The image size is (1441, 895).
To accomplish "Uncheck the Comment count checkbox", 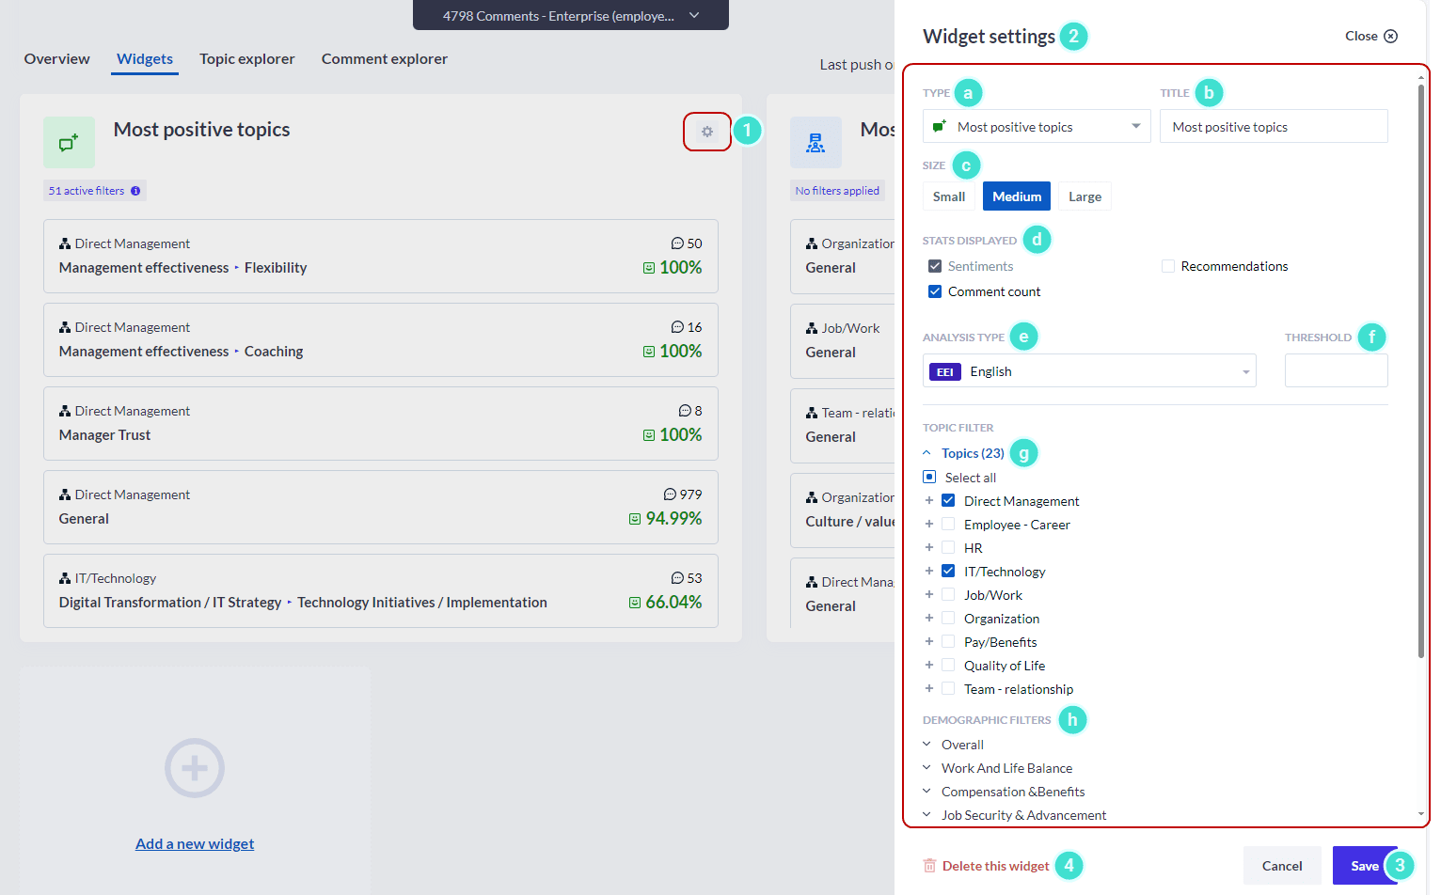I will (935, 292).
